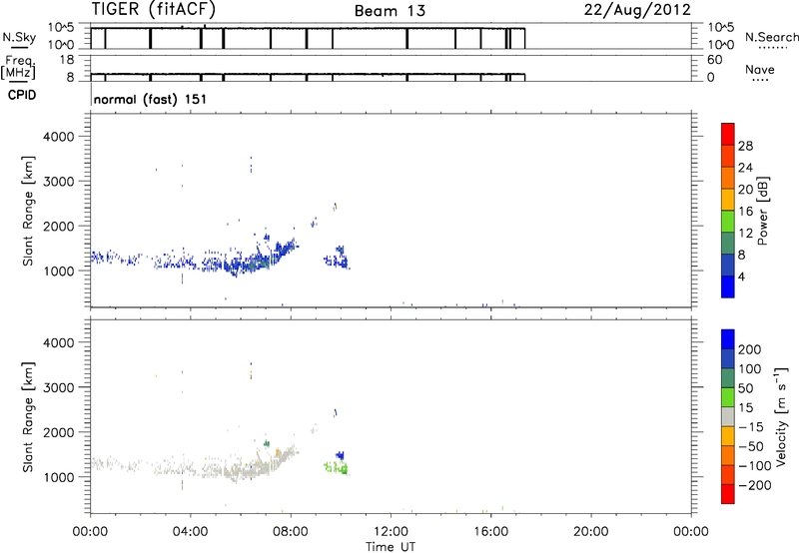Click the 4000 tick in the power panel
Image resolution: width=799 pixels, height=553 pixels.
click(59, 137)
